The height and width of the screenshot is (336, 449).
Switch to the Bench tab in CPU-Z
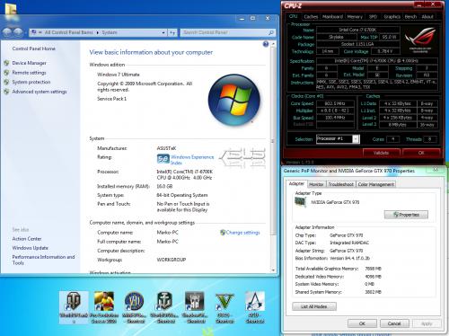click(x=410, y=17)
